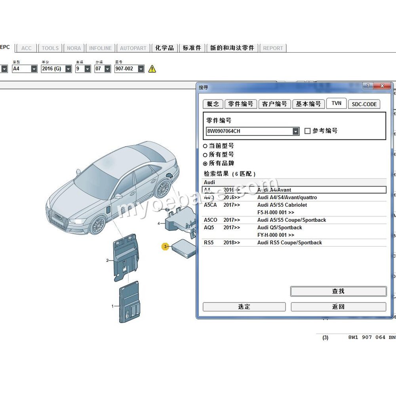396x396 pixels.
Task: Switch to the 基本编号 tab
Action: (x=308, y=104)
